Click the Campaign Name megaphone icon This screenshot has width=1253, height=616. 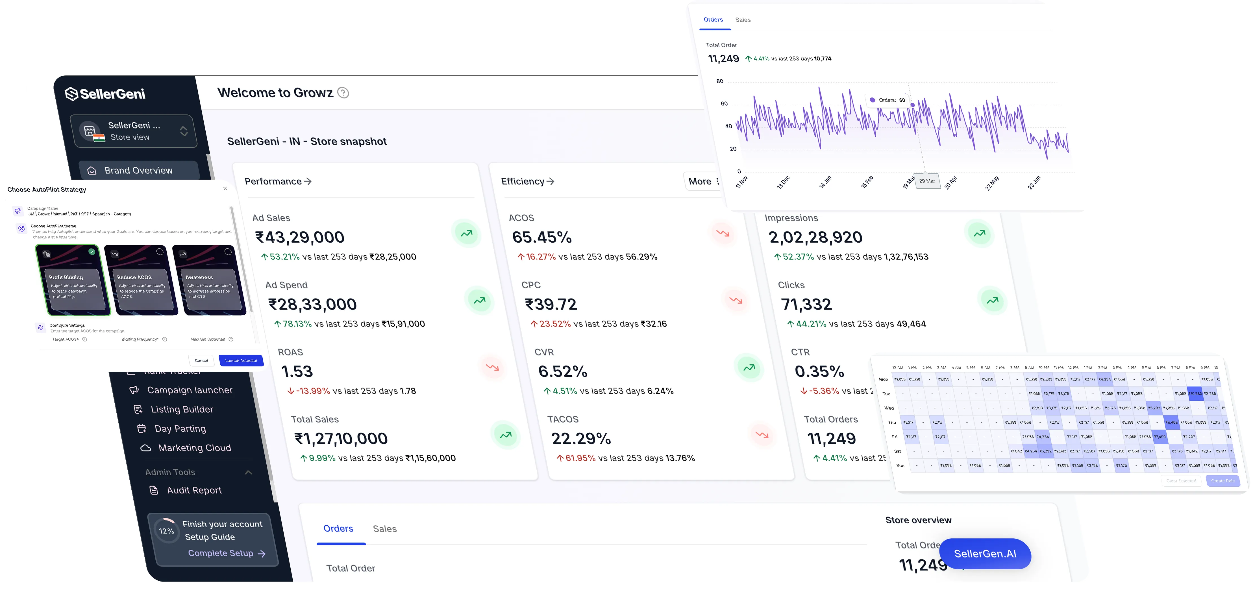[18, 211]
